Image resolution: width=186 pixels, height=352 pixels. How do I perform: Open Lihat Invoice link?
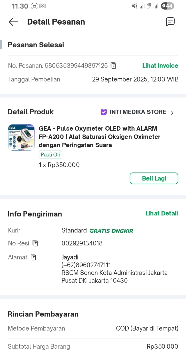160,66
